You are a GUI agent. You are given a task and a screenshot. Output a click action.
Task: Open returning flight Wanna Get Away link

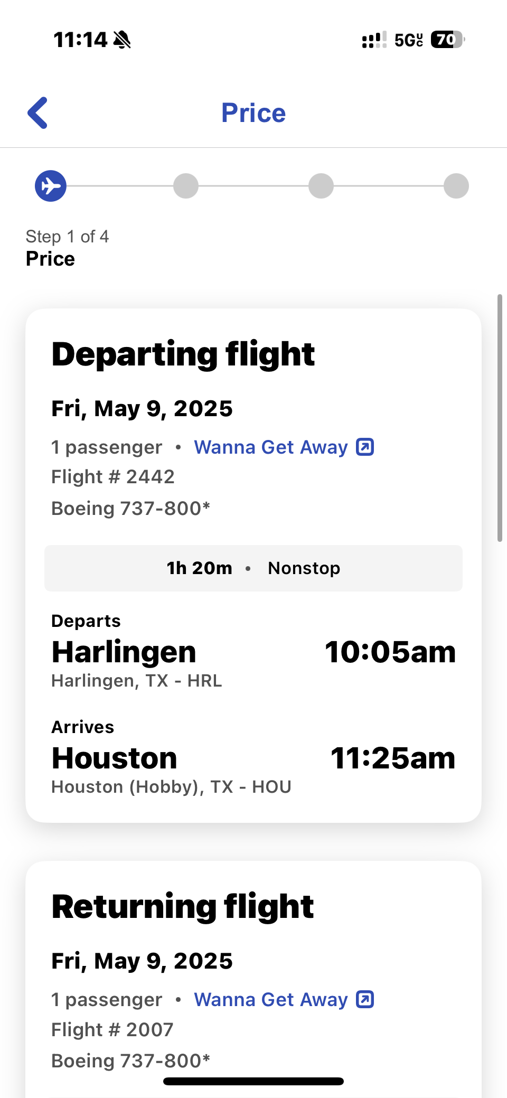[271, 1000]
